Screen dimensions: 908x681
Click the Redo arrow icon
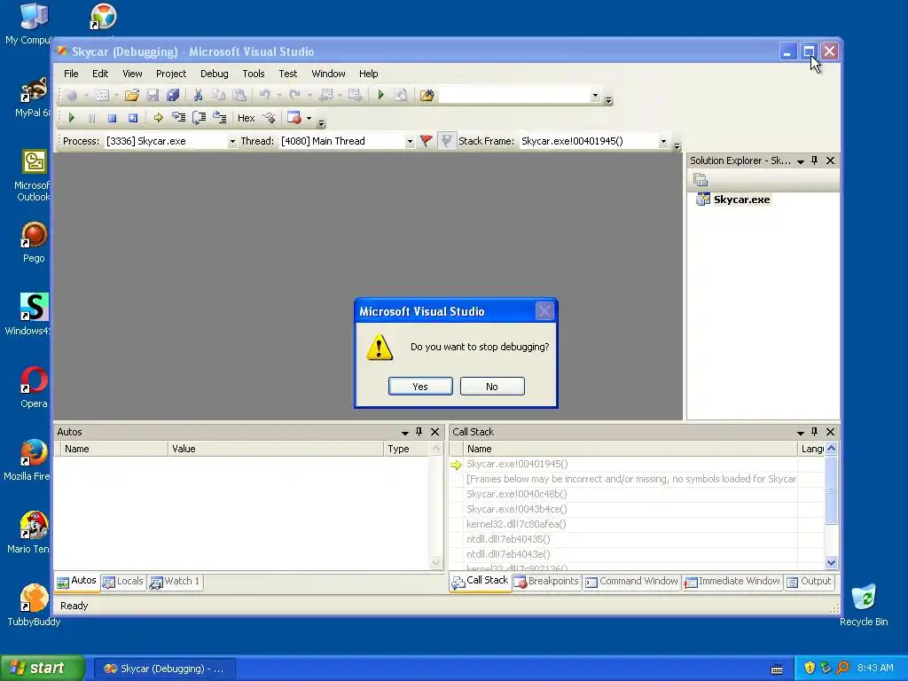[x=294, y=96]
